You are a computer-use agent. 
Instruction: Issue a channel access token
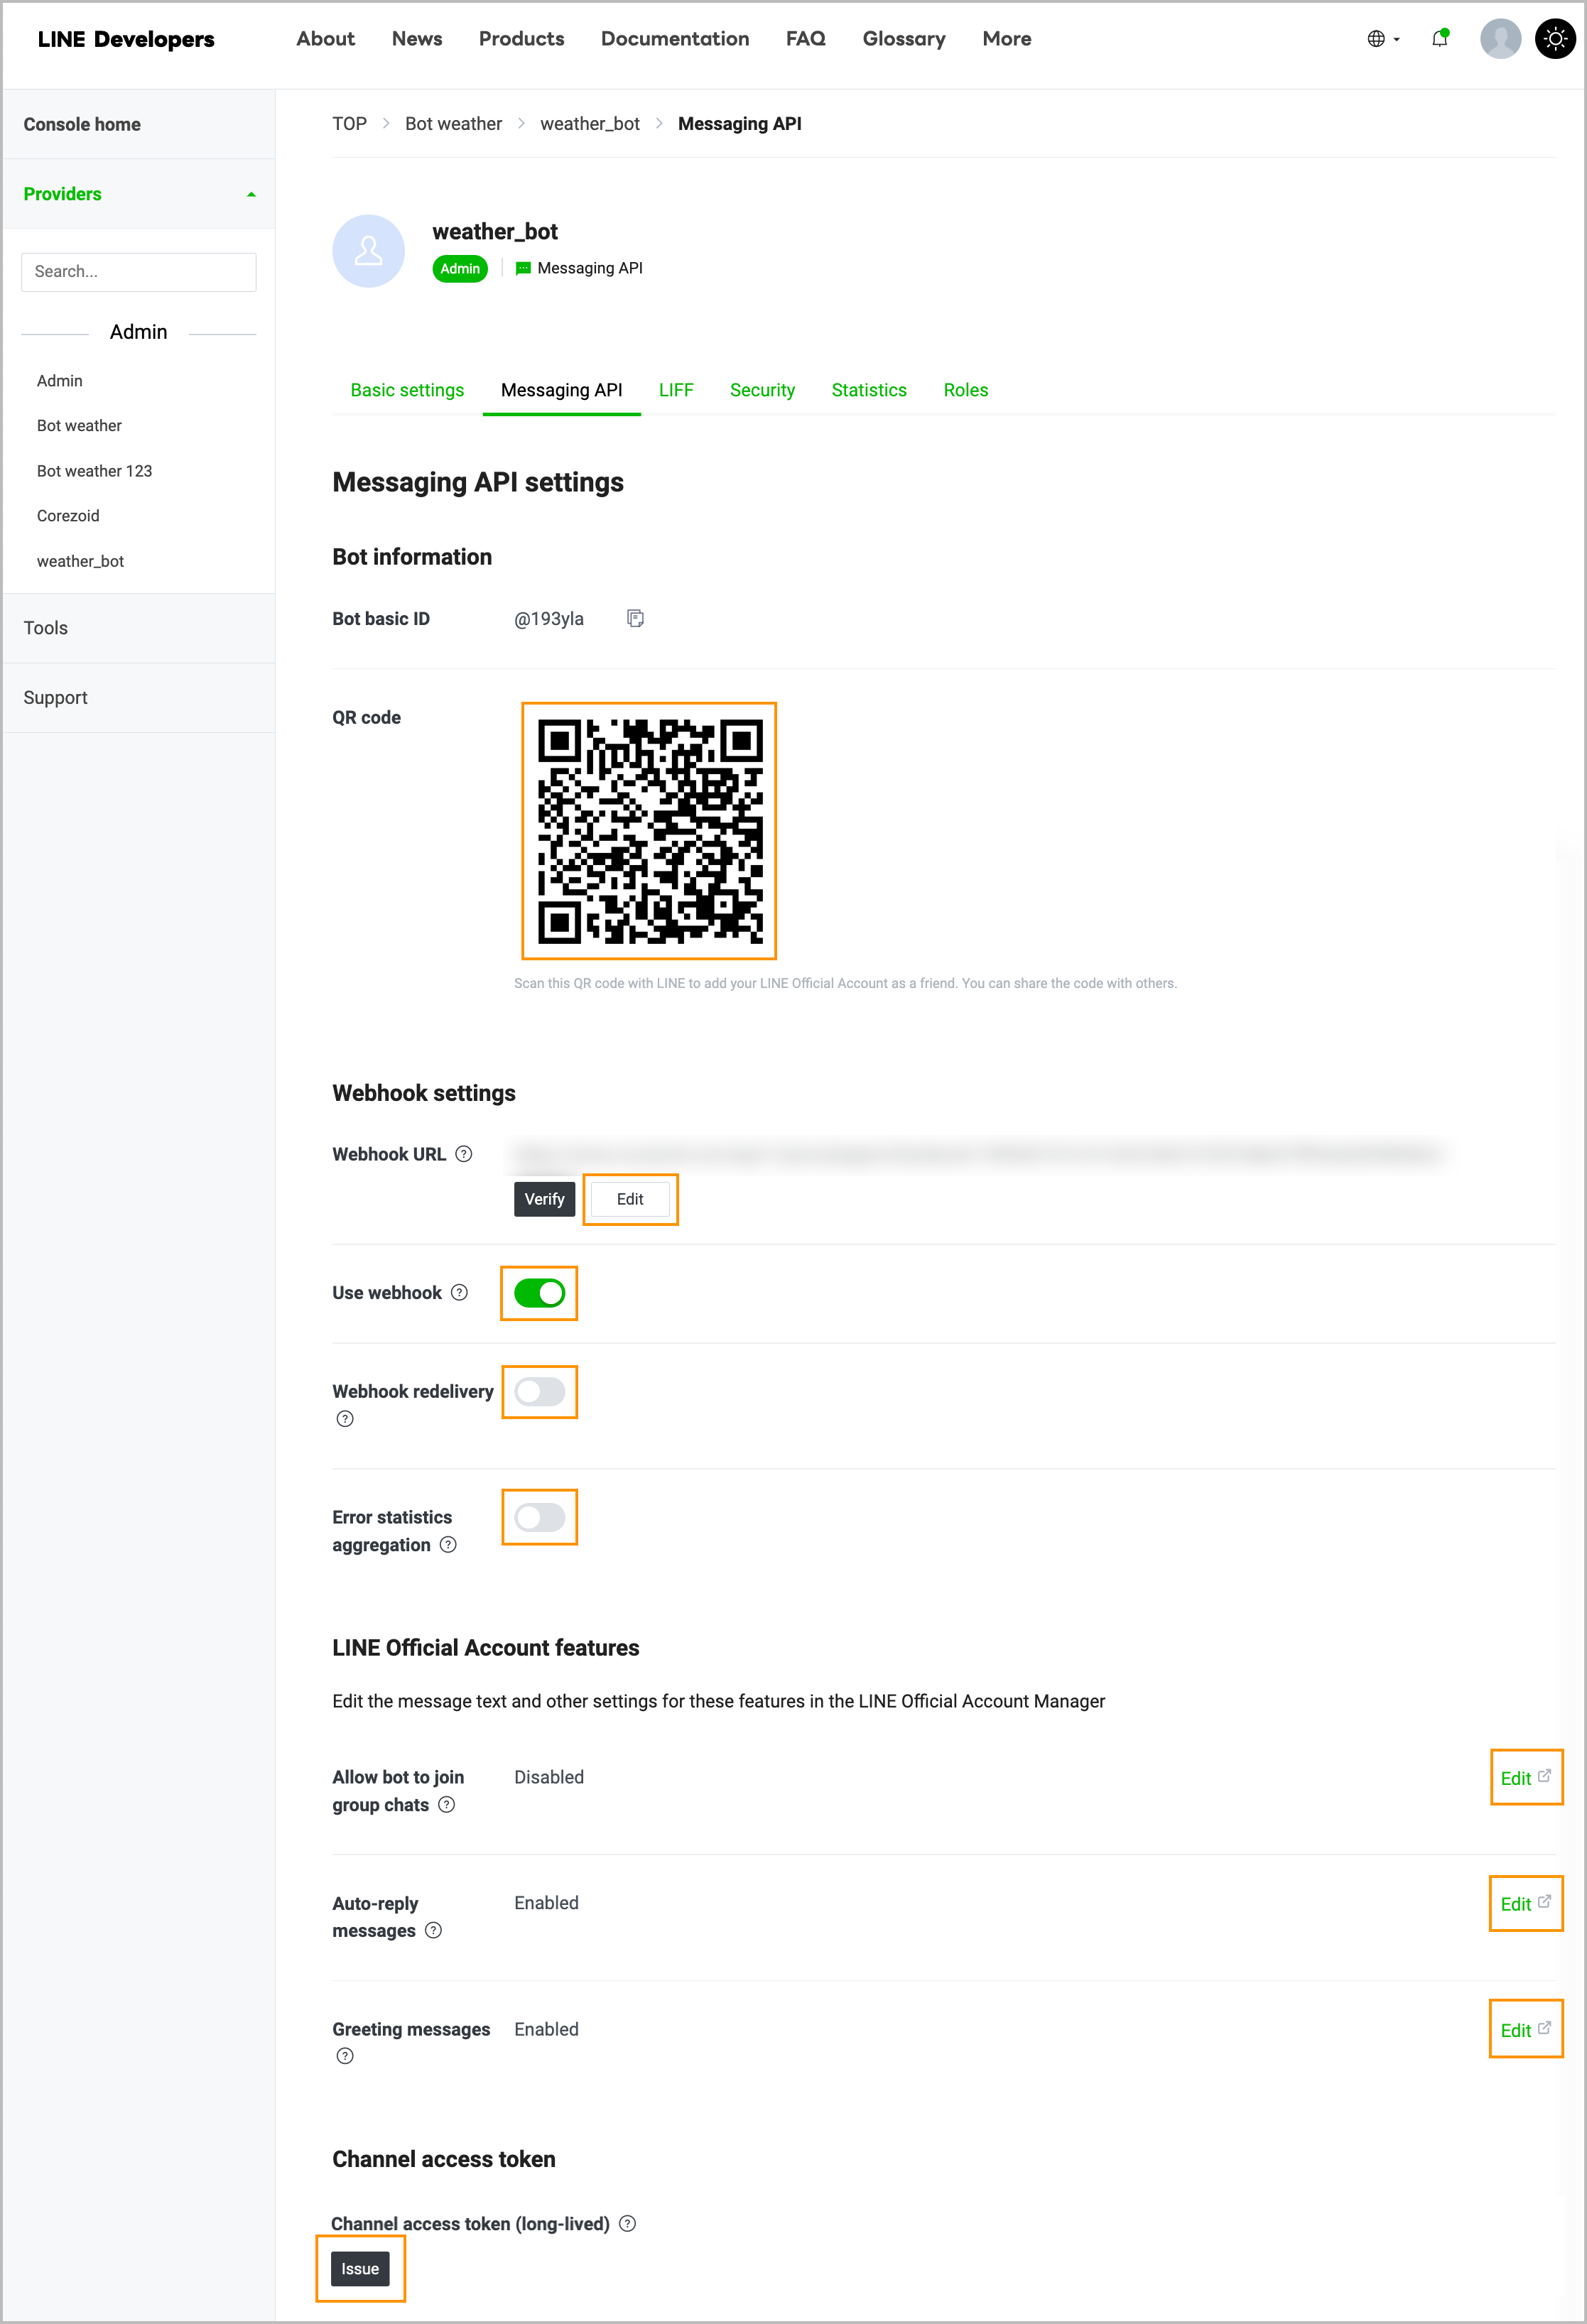point(360,2268)
